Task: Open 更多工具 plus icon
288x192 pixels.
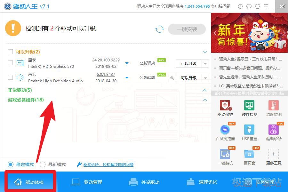Action: coord(274,154)
